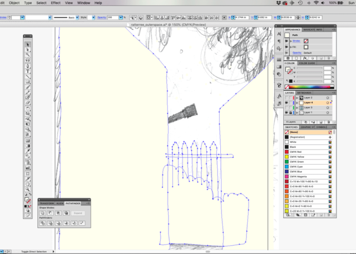Select the CMYK Red swatch
356x254 pixels.
coord(308,152)
